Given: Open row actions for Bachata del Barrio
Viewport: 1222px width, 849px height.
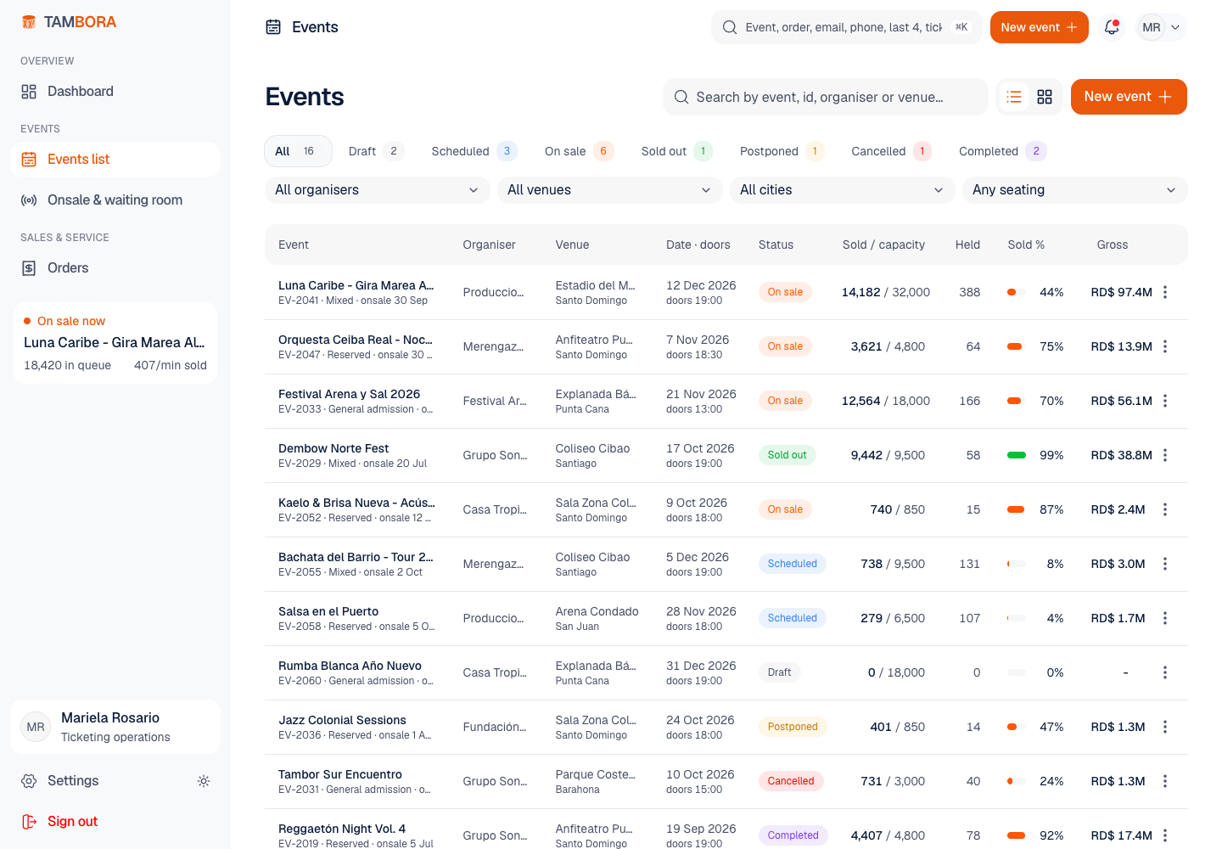Looking at the screenshot, I should (x=1165, y=564).
